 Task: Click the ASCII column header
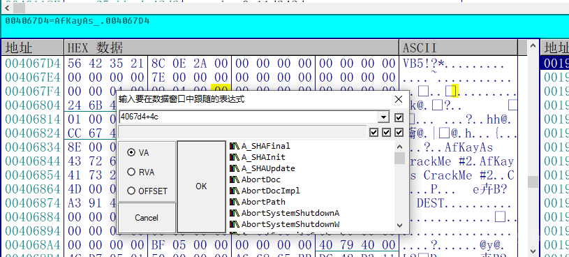coord(459,47)
